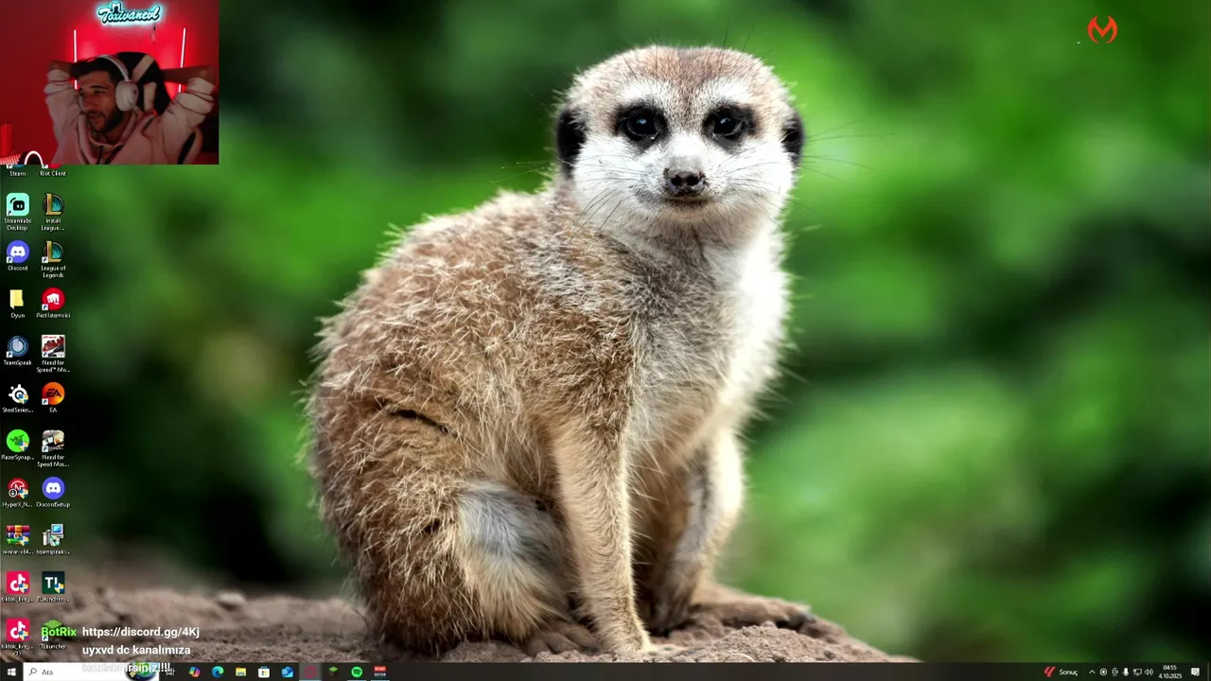Image resolution: width=1211 pixels, height=681 pixels.
Task: Open the teamspeak installer icon
Action: pos(53,540)
